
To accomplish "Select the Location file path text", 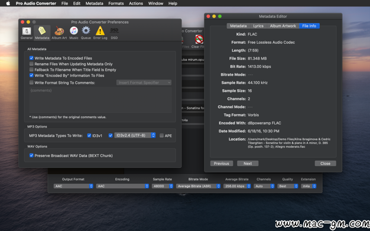I will point(289,143).
